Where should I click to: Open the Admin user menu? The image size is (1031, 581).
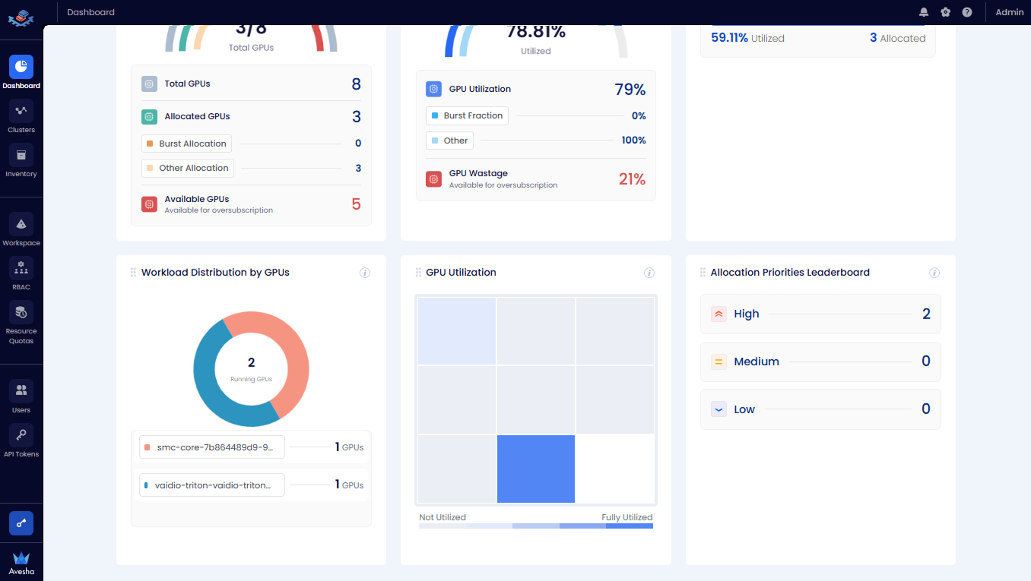click(1009, 12)
